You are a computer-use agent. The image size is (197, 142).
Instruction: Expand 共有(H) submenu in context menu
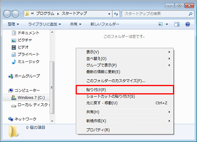click(125, 112)
